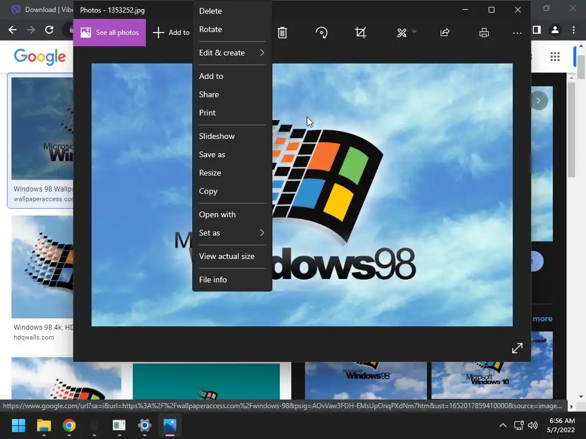Image resolution: width=586 pixels, height=439 pixels.
Task: Click Chrome forward arrow button
Action: tap(31, 30)
